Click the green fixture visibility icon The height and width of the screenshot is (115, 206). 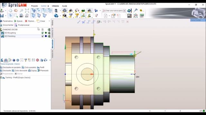tap(83, 11)
